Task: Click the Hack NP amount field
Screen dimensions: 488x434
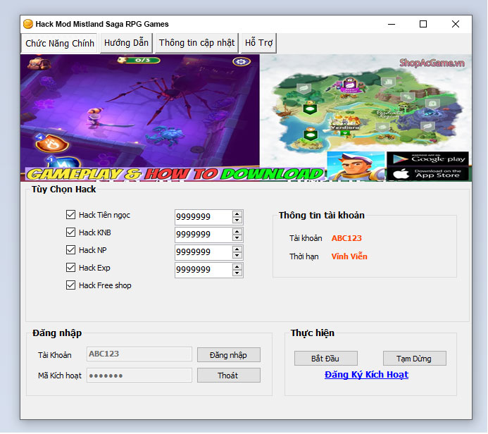Action: point(204,252)
